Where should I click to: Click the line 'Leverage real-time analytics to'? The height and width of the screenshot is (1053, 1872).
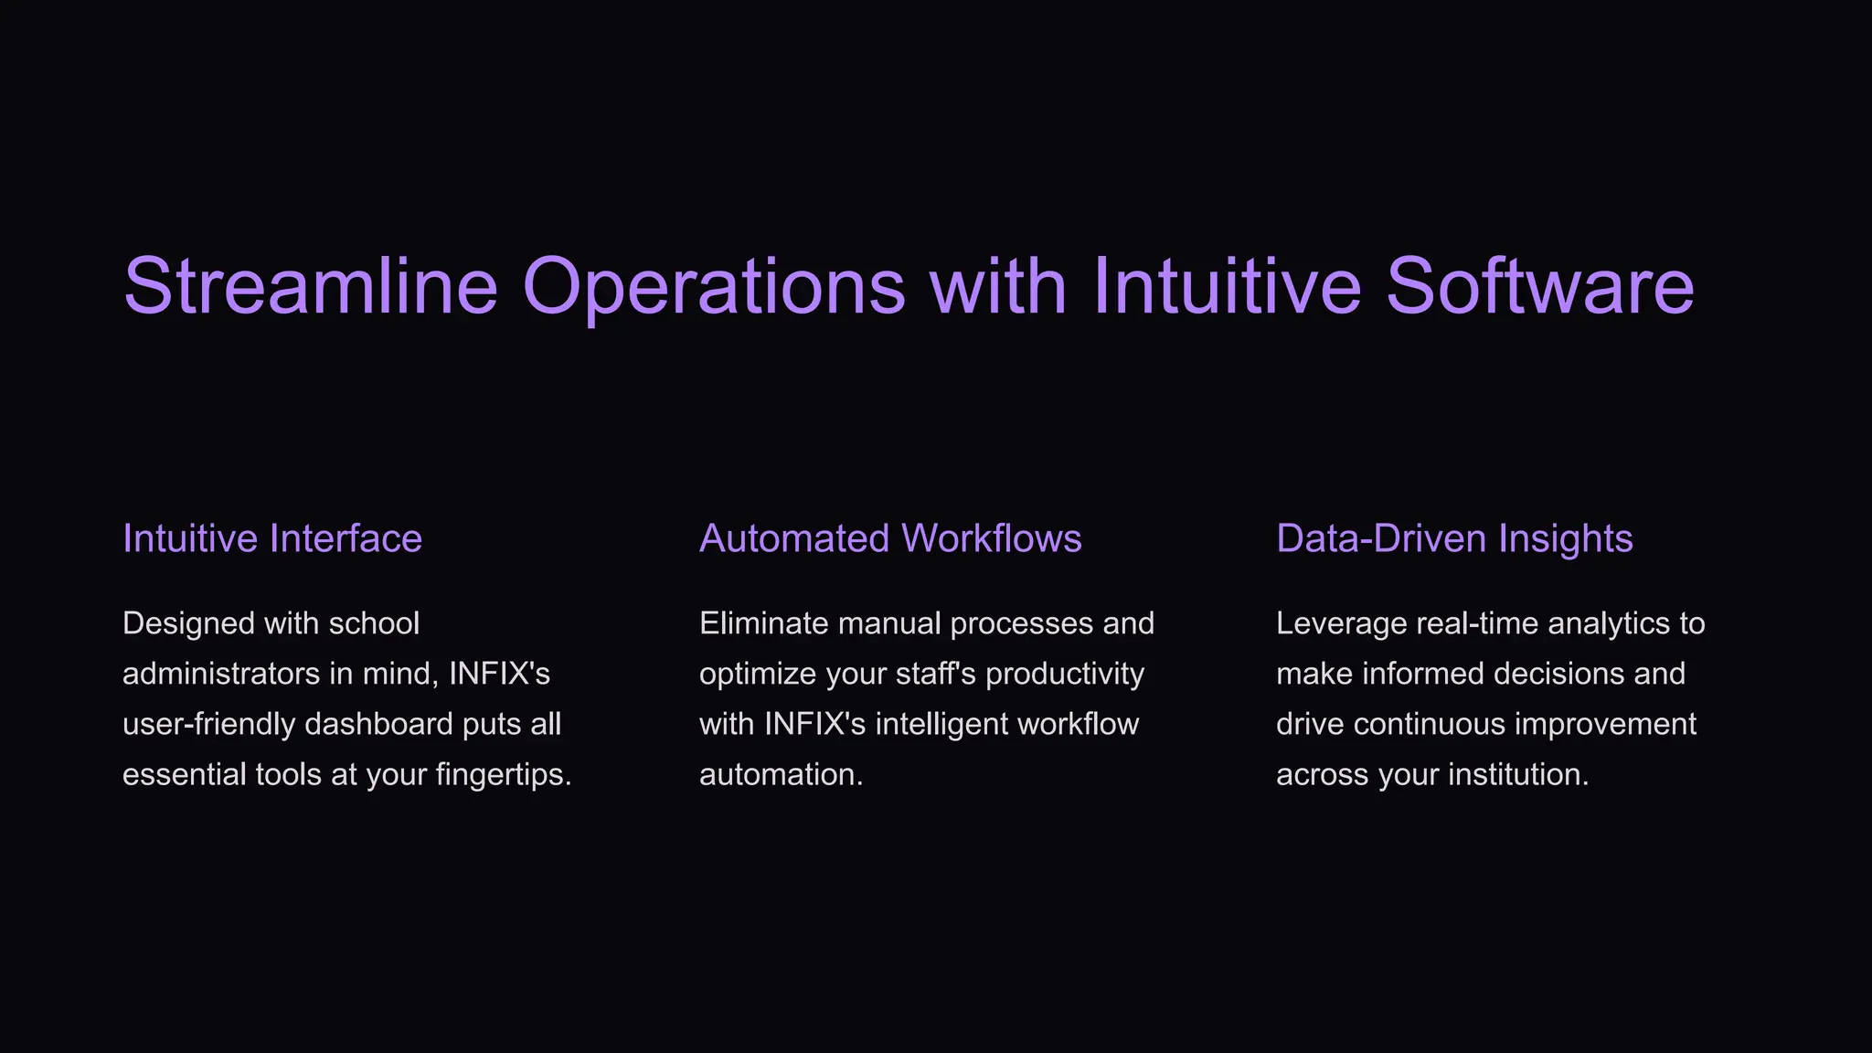tap(1491, 623)
